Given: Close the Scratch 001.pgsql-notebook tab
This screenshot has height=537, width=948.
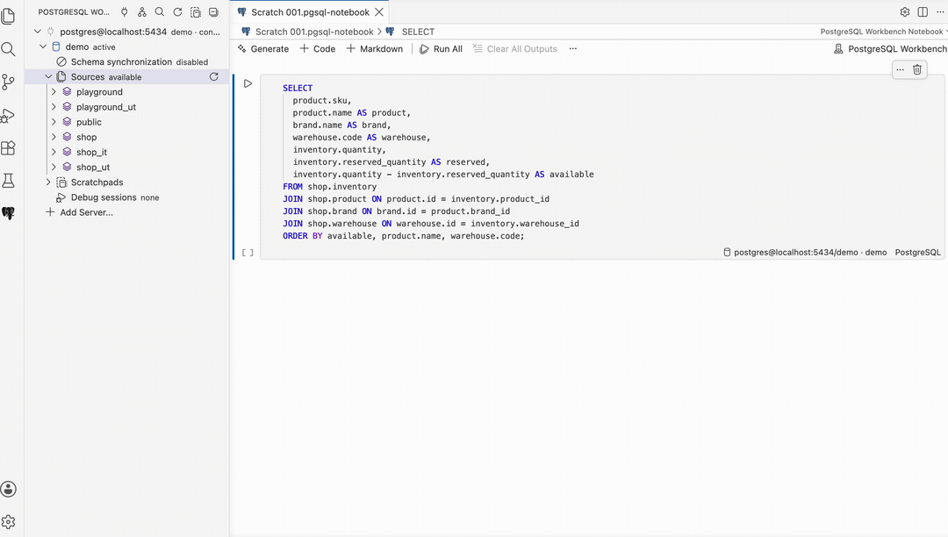Looking at the screenshot, I should (379, 12).
